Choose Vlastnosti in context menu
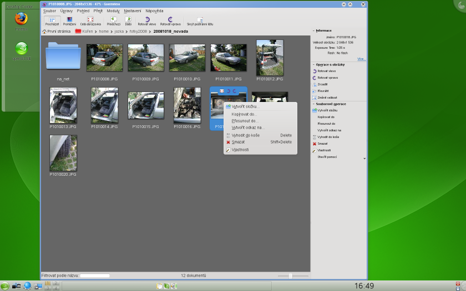466x291 pixels. [260, 150]
